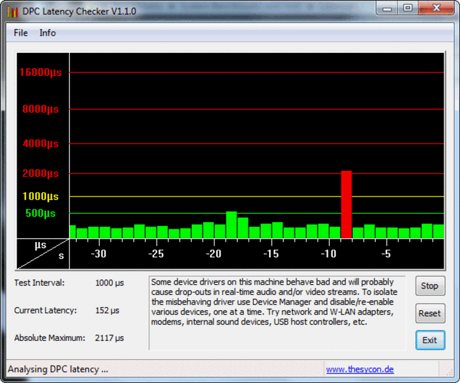This screenshot has width=460, height=383.
Task: Click the red latency spike bar
Action: point(346,204)
